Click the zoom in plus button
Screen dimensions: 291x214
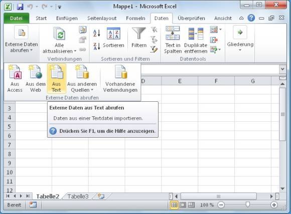[274, 205]
